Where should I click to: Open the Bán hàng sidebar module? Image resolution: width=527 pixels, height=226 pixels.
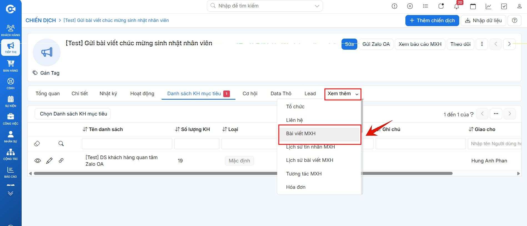point(11,66)
